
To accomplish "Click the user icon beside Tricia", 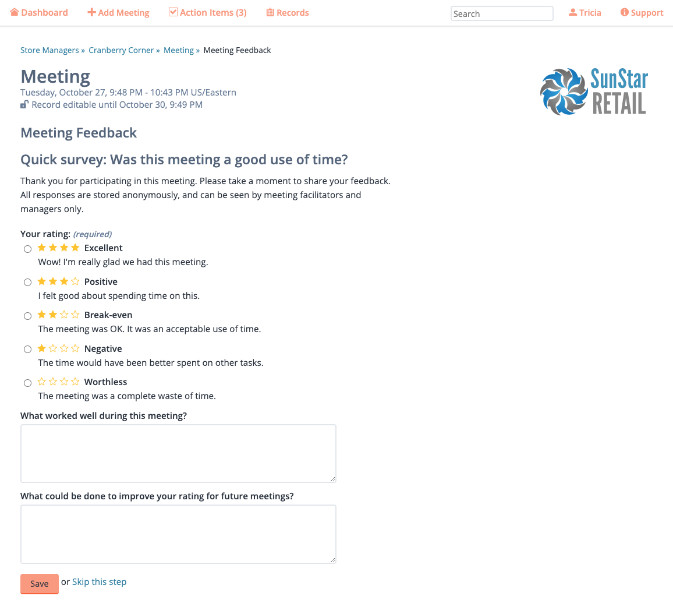I will (572, 12).
